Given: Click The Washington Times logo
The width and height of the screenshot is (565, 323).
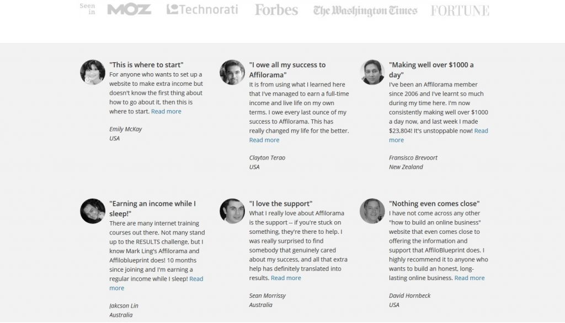Looking at the screenshot, I should pos(365,11).
